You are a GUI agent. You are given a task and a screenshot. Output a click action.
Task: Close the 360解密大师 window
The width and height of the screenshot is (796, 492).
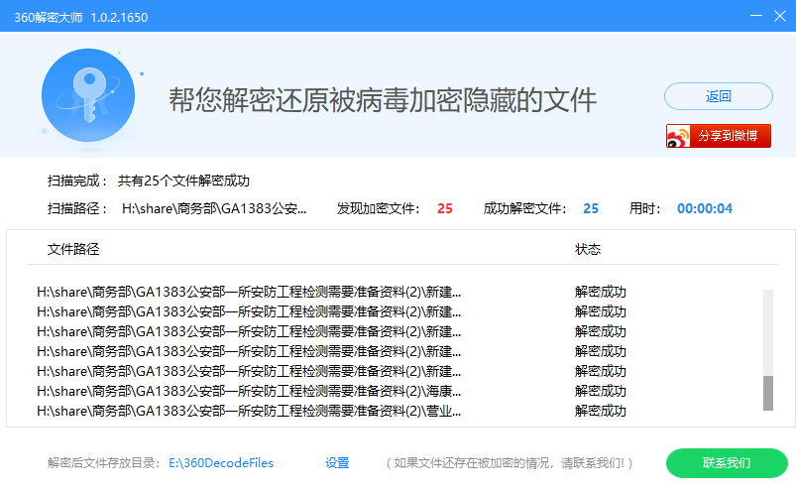(x=780, y=16)
